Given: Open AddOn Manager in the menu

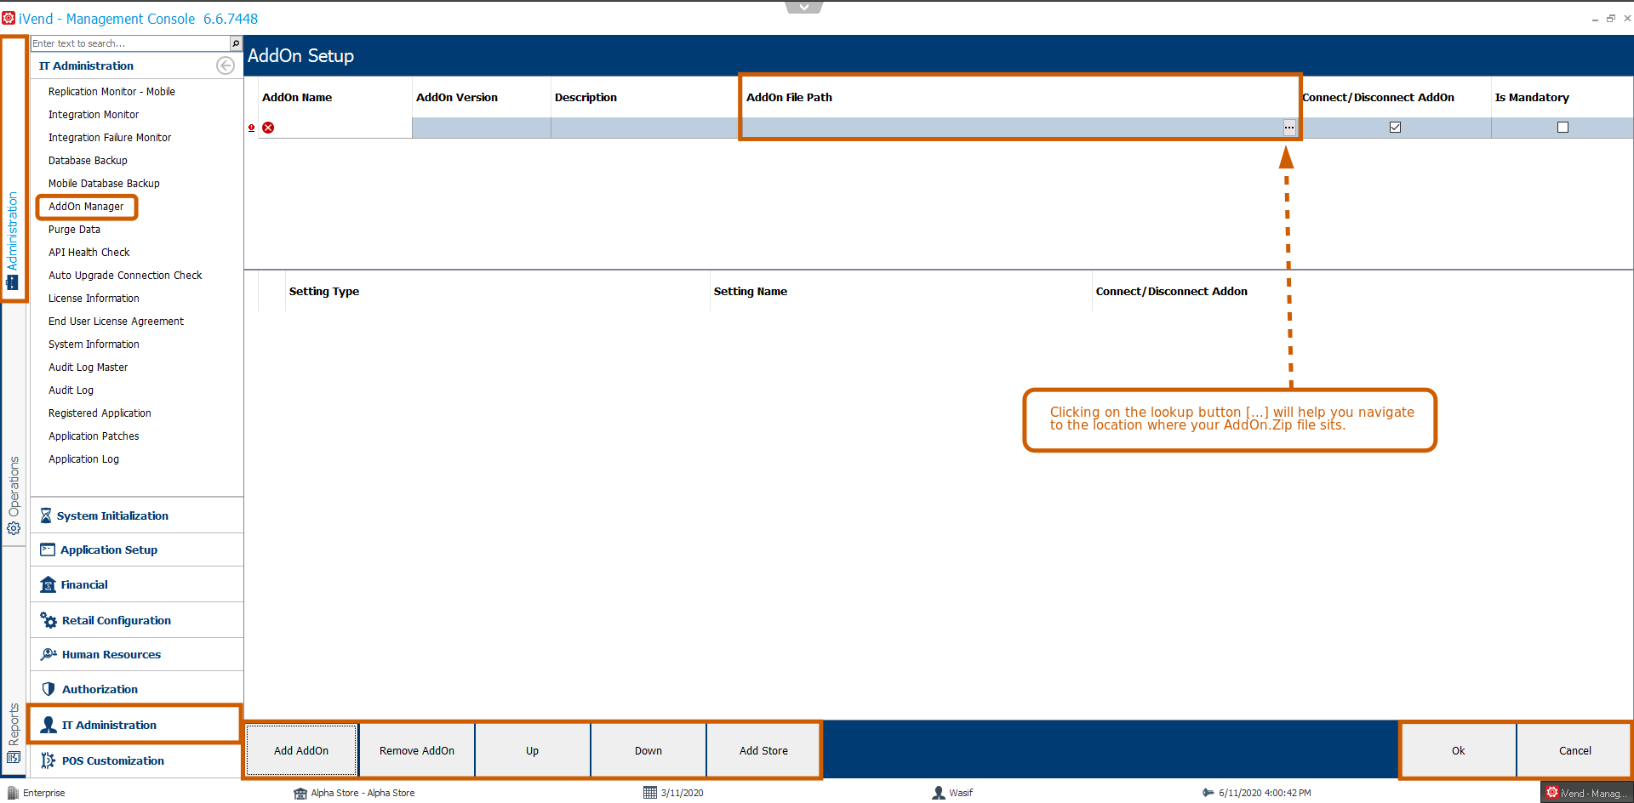Looking at the screenshot, I should (86, 207).
